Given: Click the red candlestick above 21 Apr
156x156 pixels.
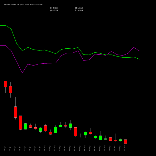Looking at the screenshot, I should (x=6, y=84).
